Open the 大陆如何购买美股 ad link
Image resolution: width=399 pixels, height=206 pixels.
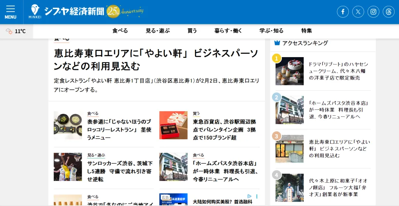coord(223,202)
